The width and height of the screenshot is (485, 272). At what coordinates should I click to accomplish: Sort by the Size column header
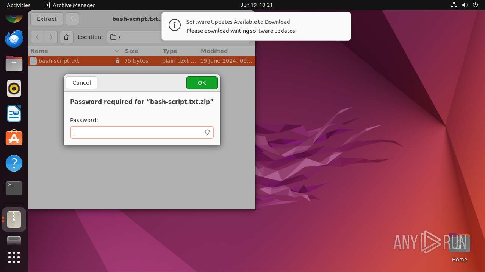coord(141,51)
